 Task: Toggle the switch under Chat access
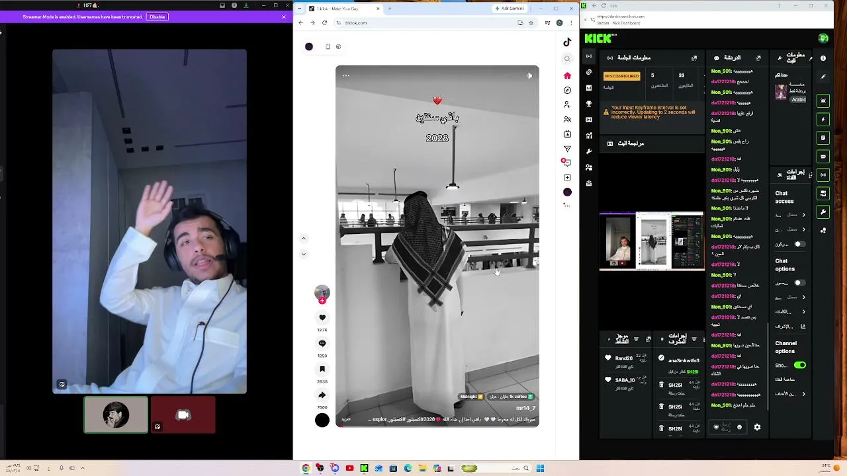[799, 244]
